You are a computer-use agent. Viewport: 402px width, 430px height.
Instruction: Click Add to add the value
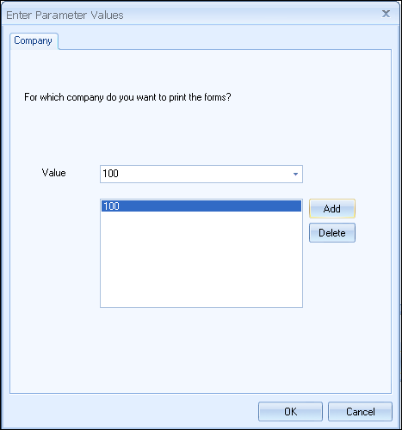pyautogui.click(x=332, y=209)
